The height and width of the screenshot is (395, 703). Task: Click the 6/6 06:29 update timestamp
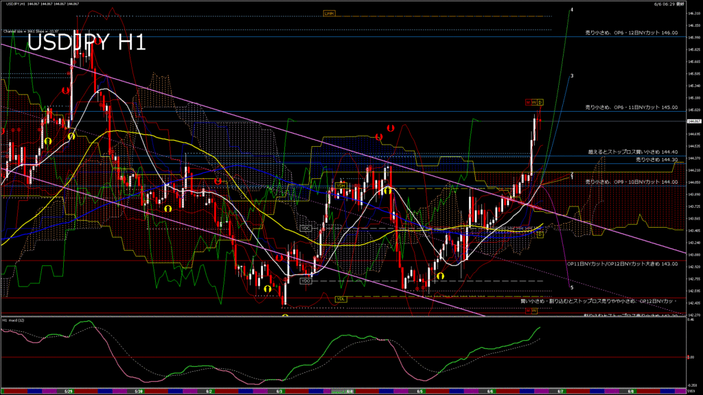tap(669, 4)
